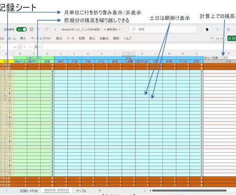Select column B header

[20, 54]
